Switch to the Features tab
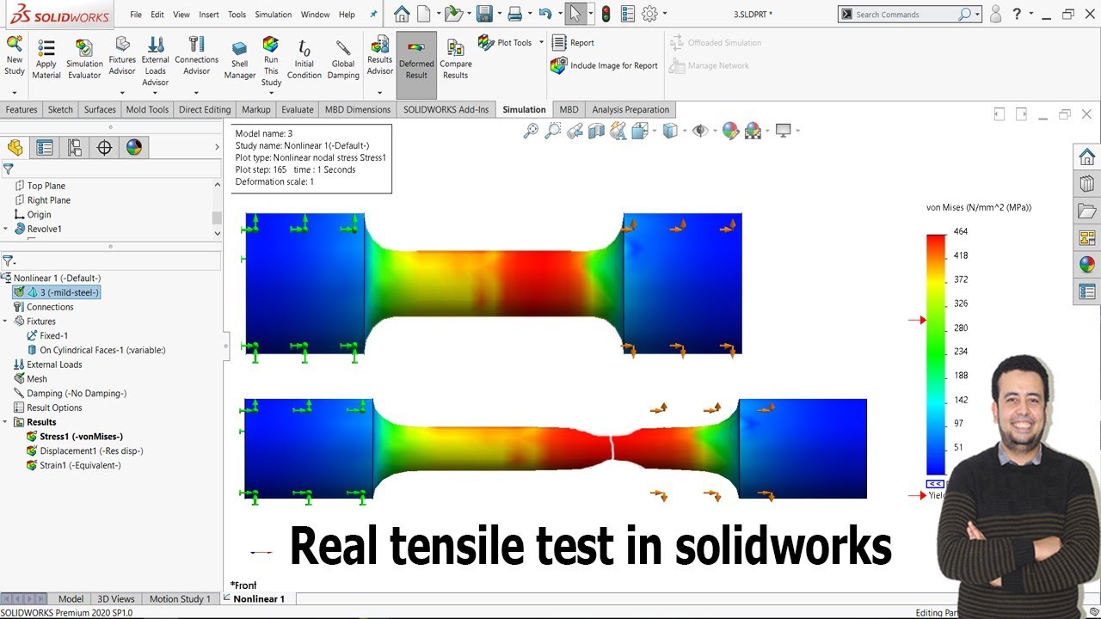The height and width of the screenshot is (619, 1101). (x=22, y=109)
